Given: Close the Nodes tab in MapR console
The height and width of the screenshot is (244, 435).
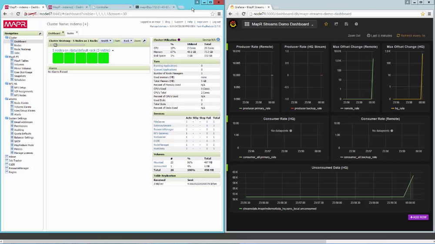Looking at the screenshot, I should pyautogui.click(x=77, y=33).
